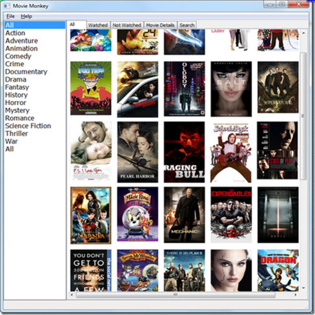The height and width of the screenshot is (315, 315).
Task: Select the Romance genre
Action: point(20,118)
